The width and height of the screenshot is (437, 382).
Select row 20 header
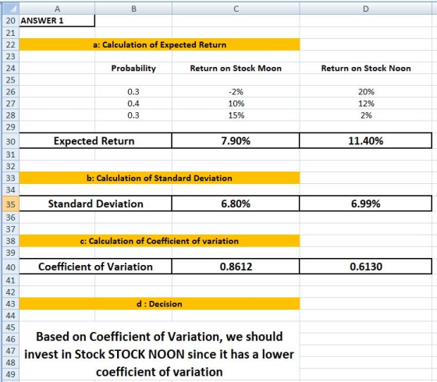[11, 20]
